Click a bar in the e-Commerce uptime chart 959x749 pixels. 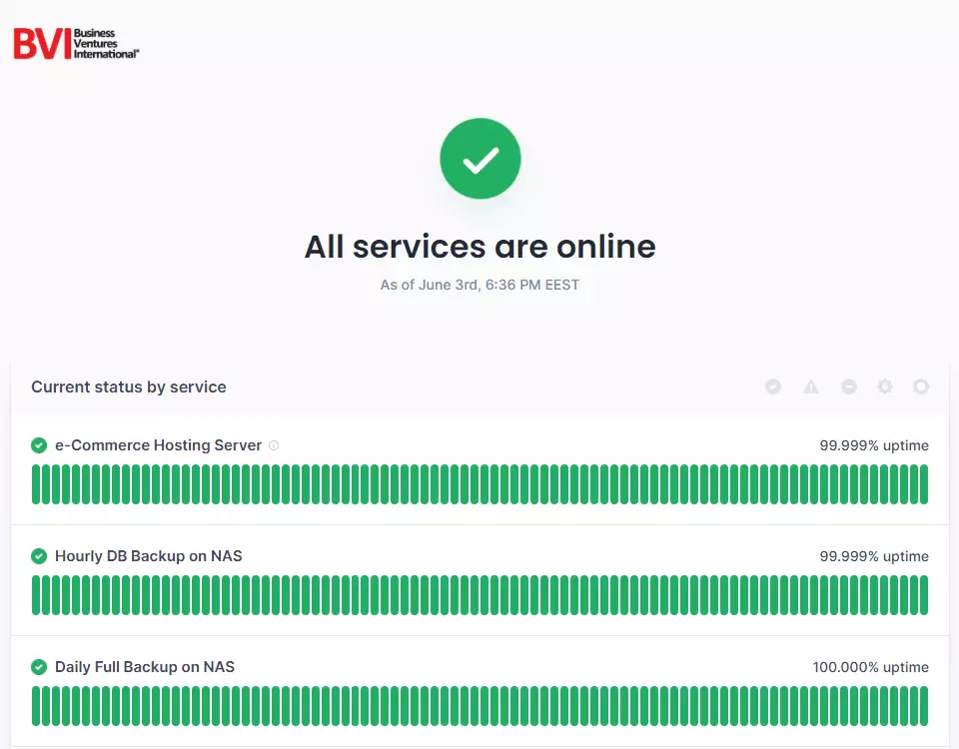coord(479,483)
